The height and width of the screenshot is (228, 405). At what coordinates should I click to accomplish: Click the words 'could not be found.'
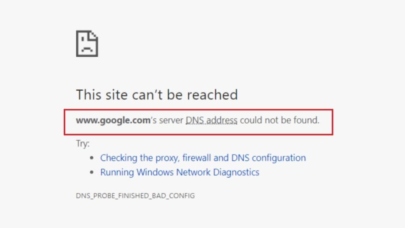point(280,120)
